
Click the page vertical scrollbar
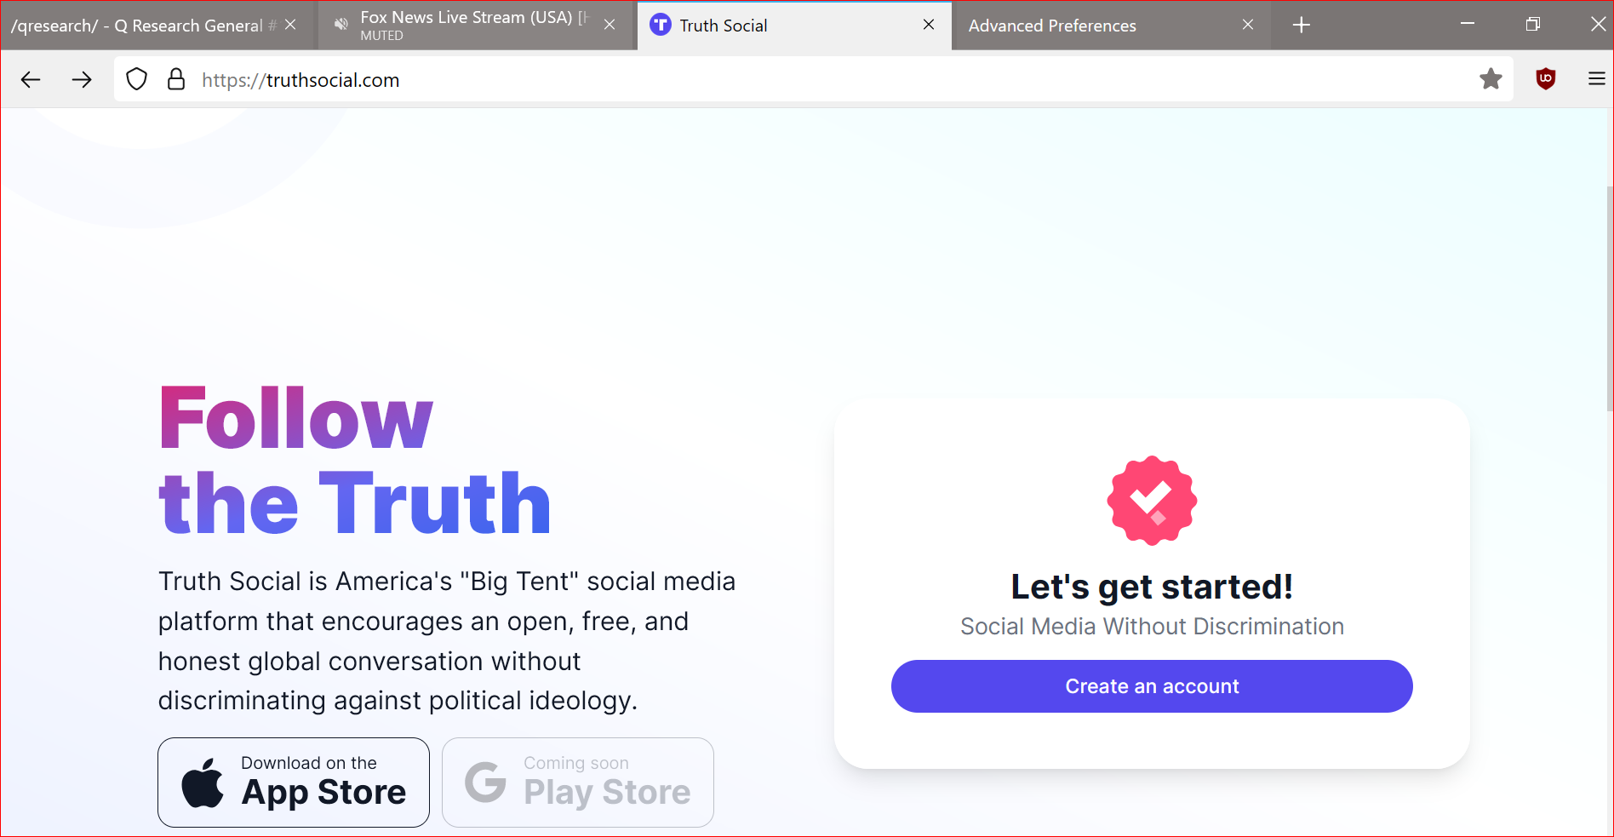click(1609, 298)
